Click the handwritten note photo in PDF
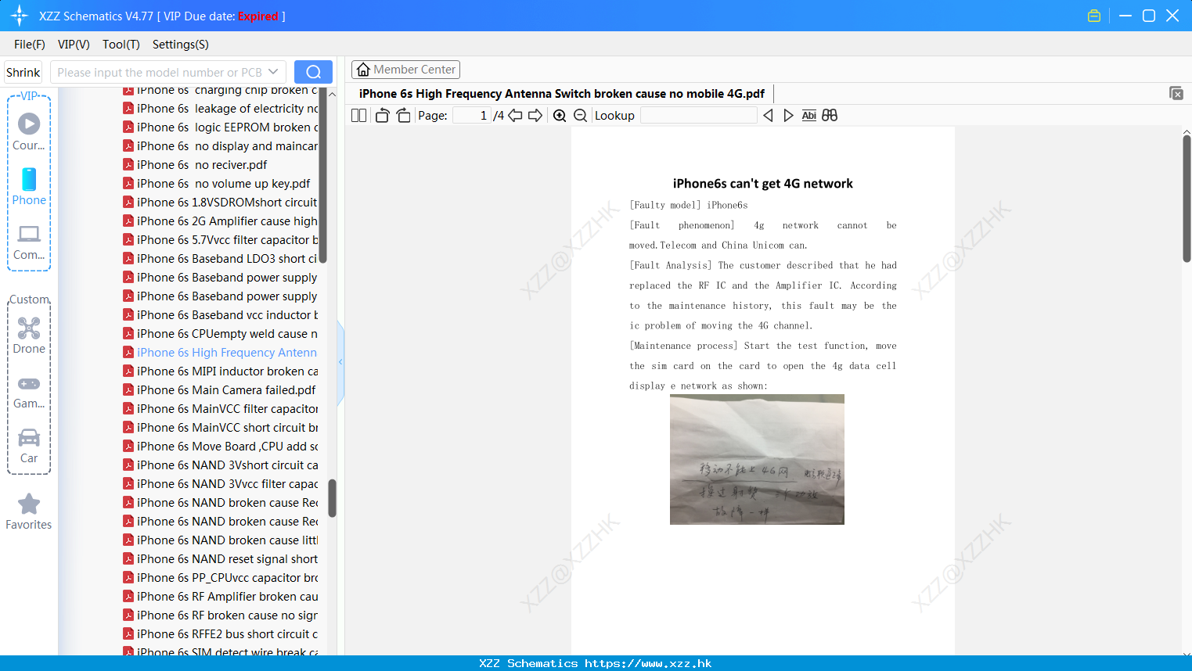 pos(757,459)
